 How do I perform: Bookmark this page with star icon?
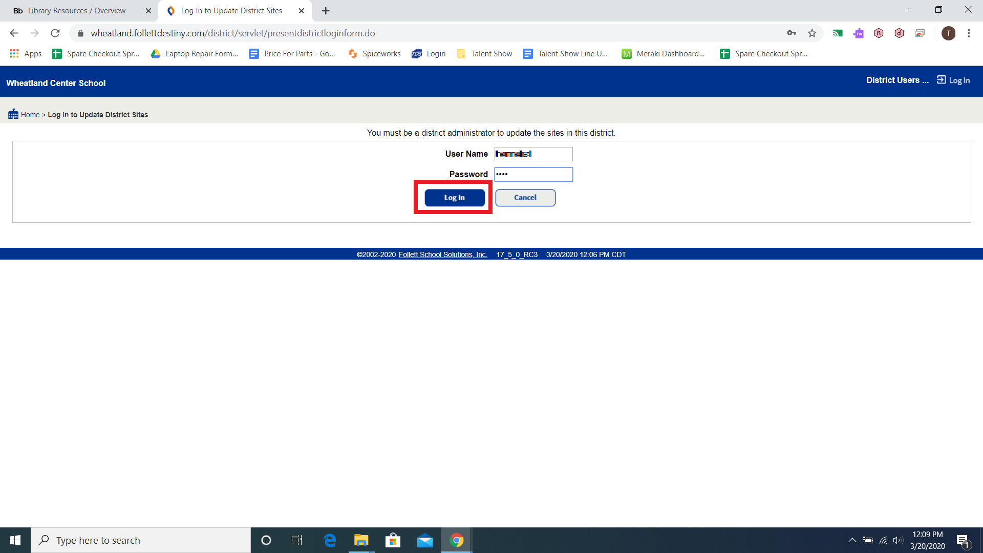[812, 33]
